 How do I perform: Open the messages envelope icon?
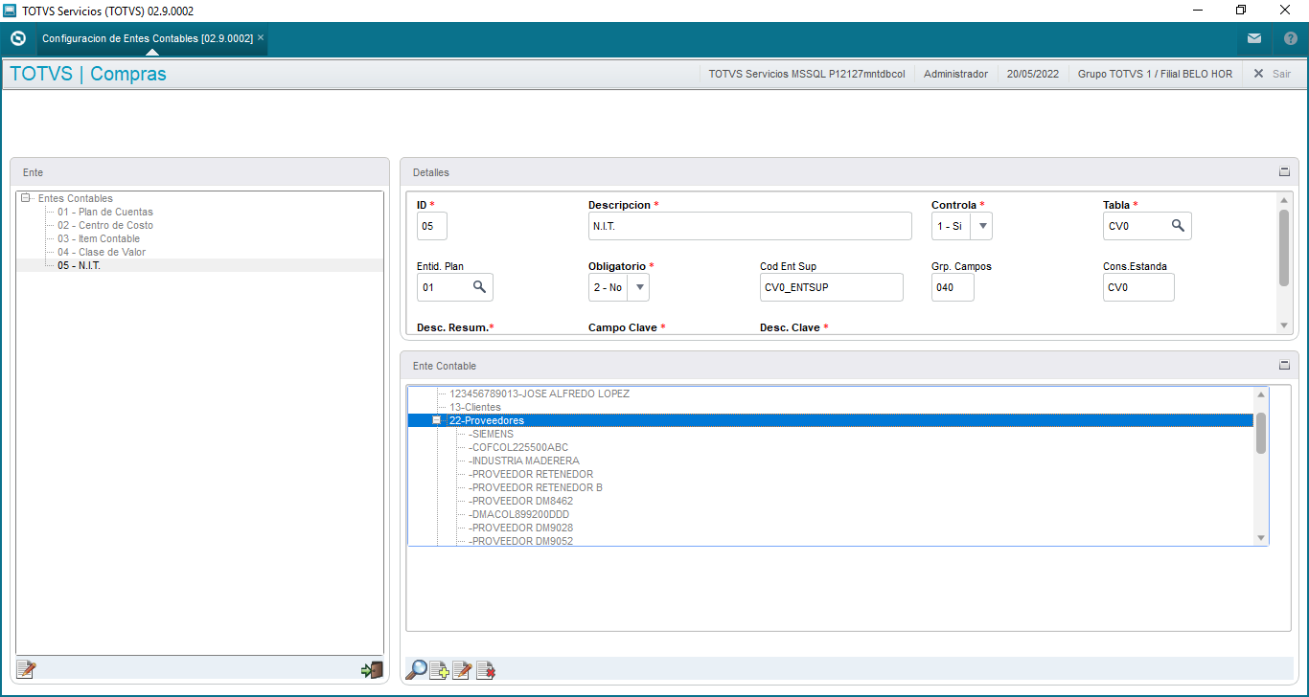pyautogui.click(x=1254, y=38)
